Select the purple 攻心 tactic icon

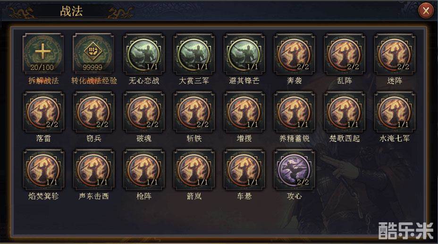pyautogui.click(x=294, y=169)
